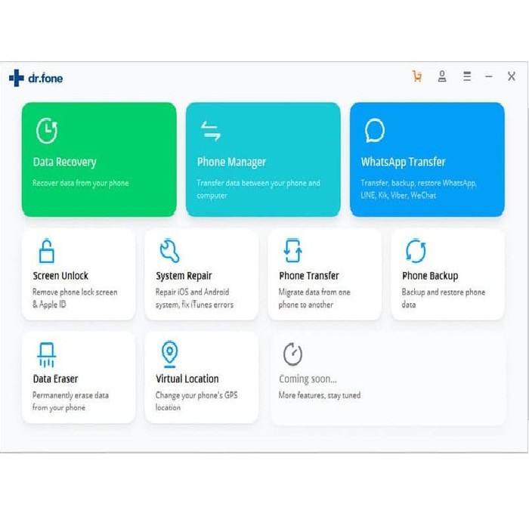Click the System Repair wrench icon
The image size is (529, 529).
click(x=169, y=250)
